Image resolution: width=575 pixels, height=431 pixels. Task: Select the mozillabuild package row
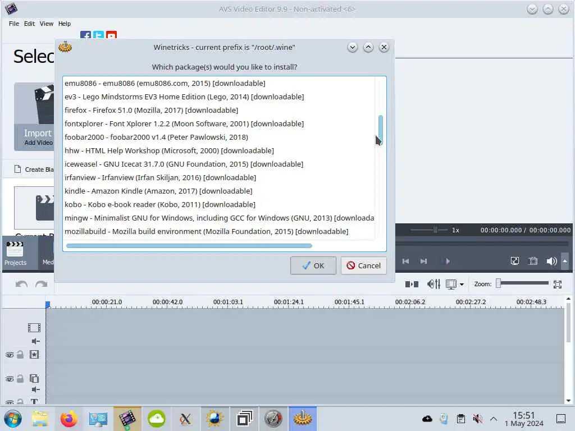[219, 232]
